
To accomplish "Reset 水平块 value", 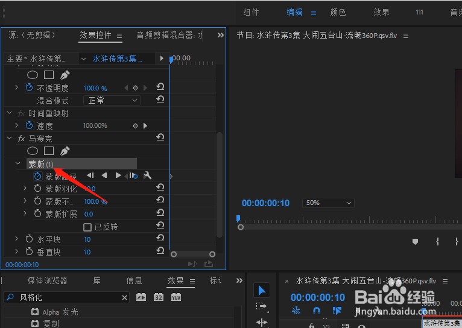I will pyautogui.click(x=160, y=238).
